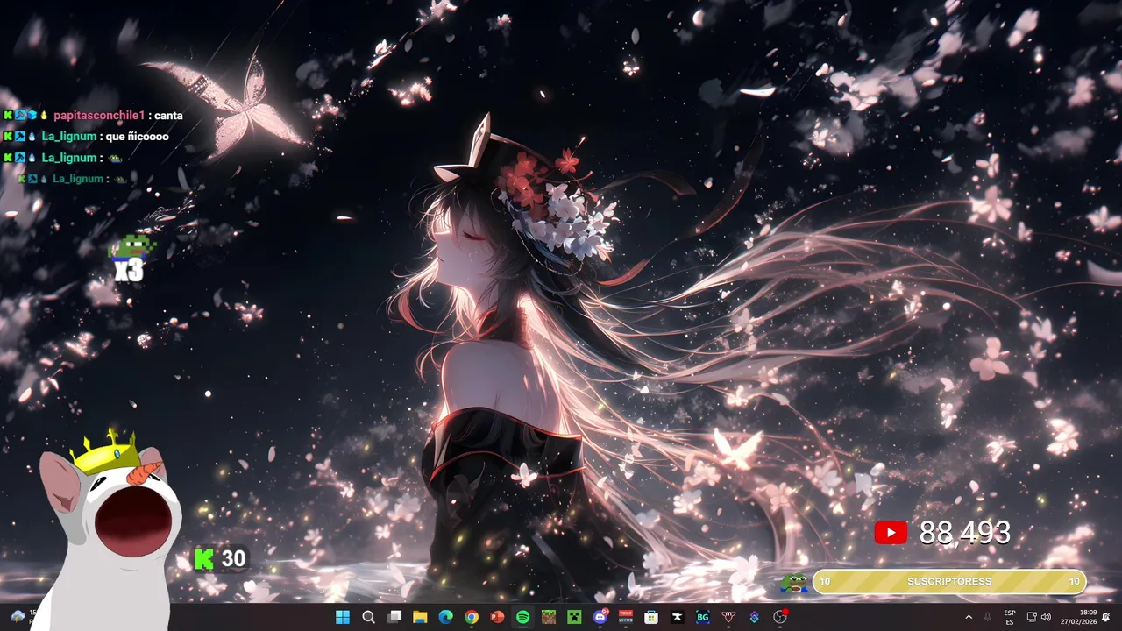The width and height of the screenshot is (1122, 631).
Task: Open the Minecraft Creeper face icon
Action: click(574, 617)
